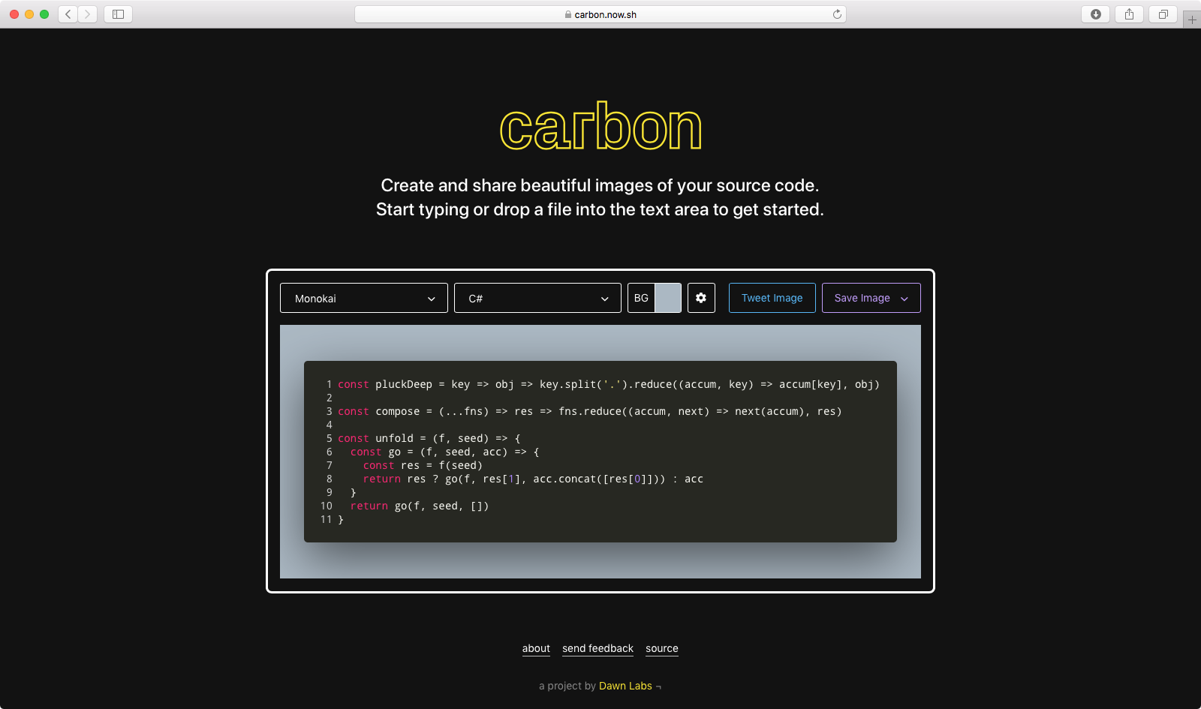Open the C# language dropdown
This screenshot has width=1201, height=709.
[537, 298]
